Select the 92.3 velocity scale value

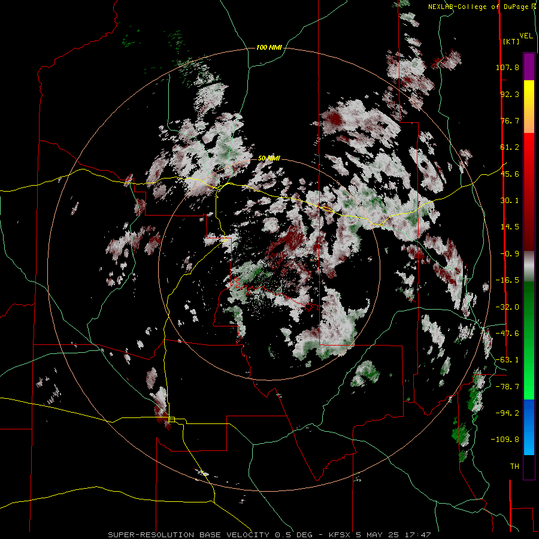[x=510, y=94]
